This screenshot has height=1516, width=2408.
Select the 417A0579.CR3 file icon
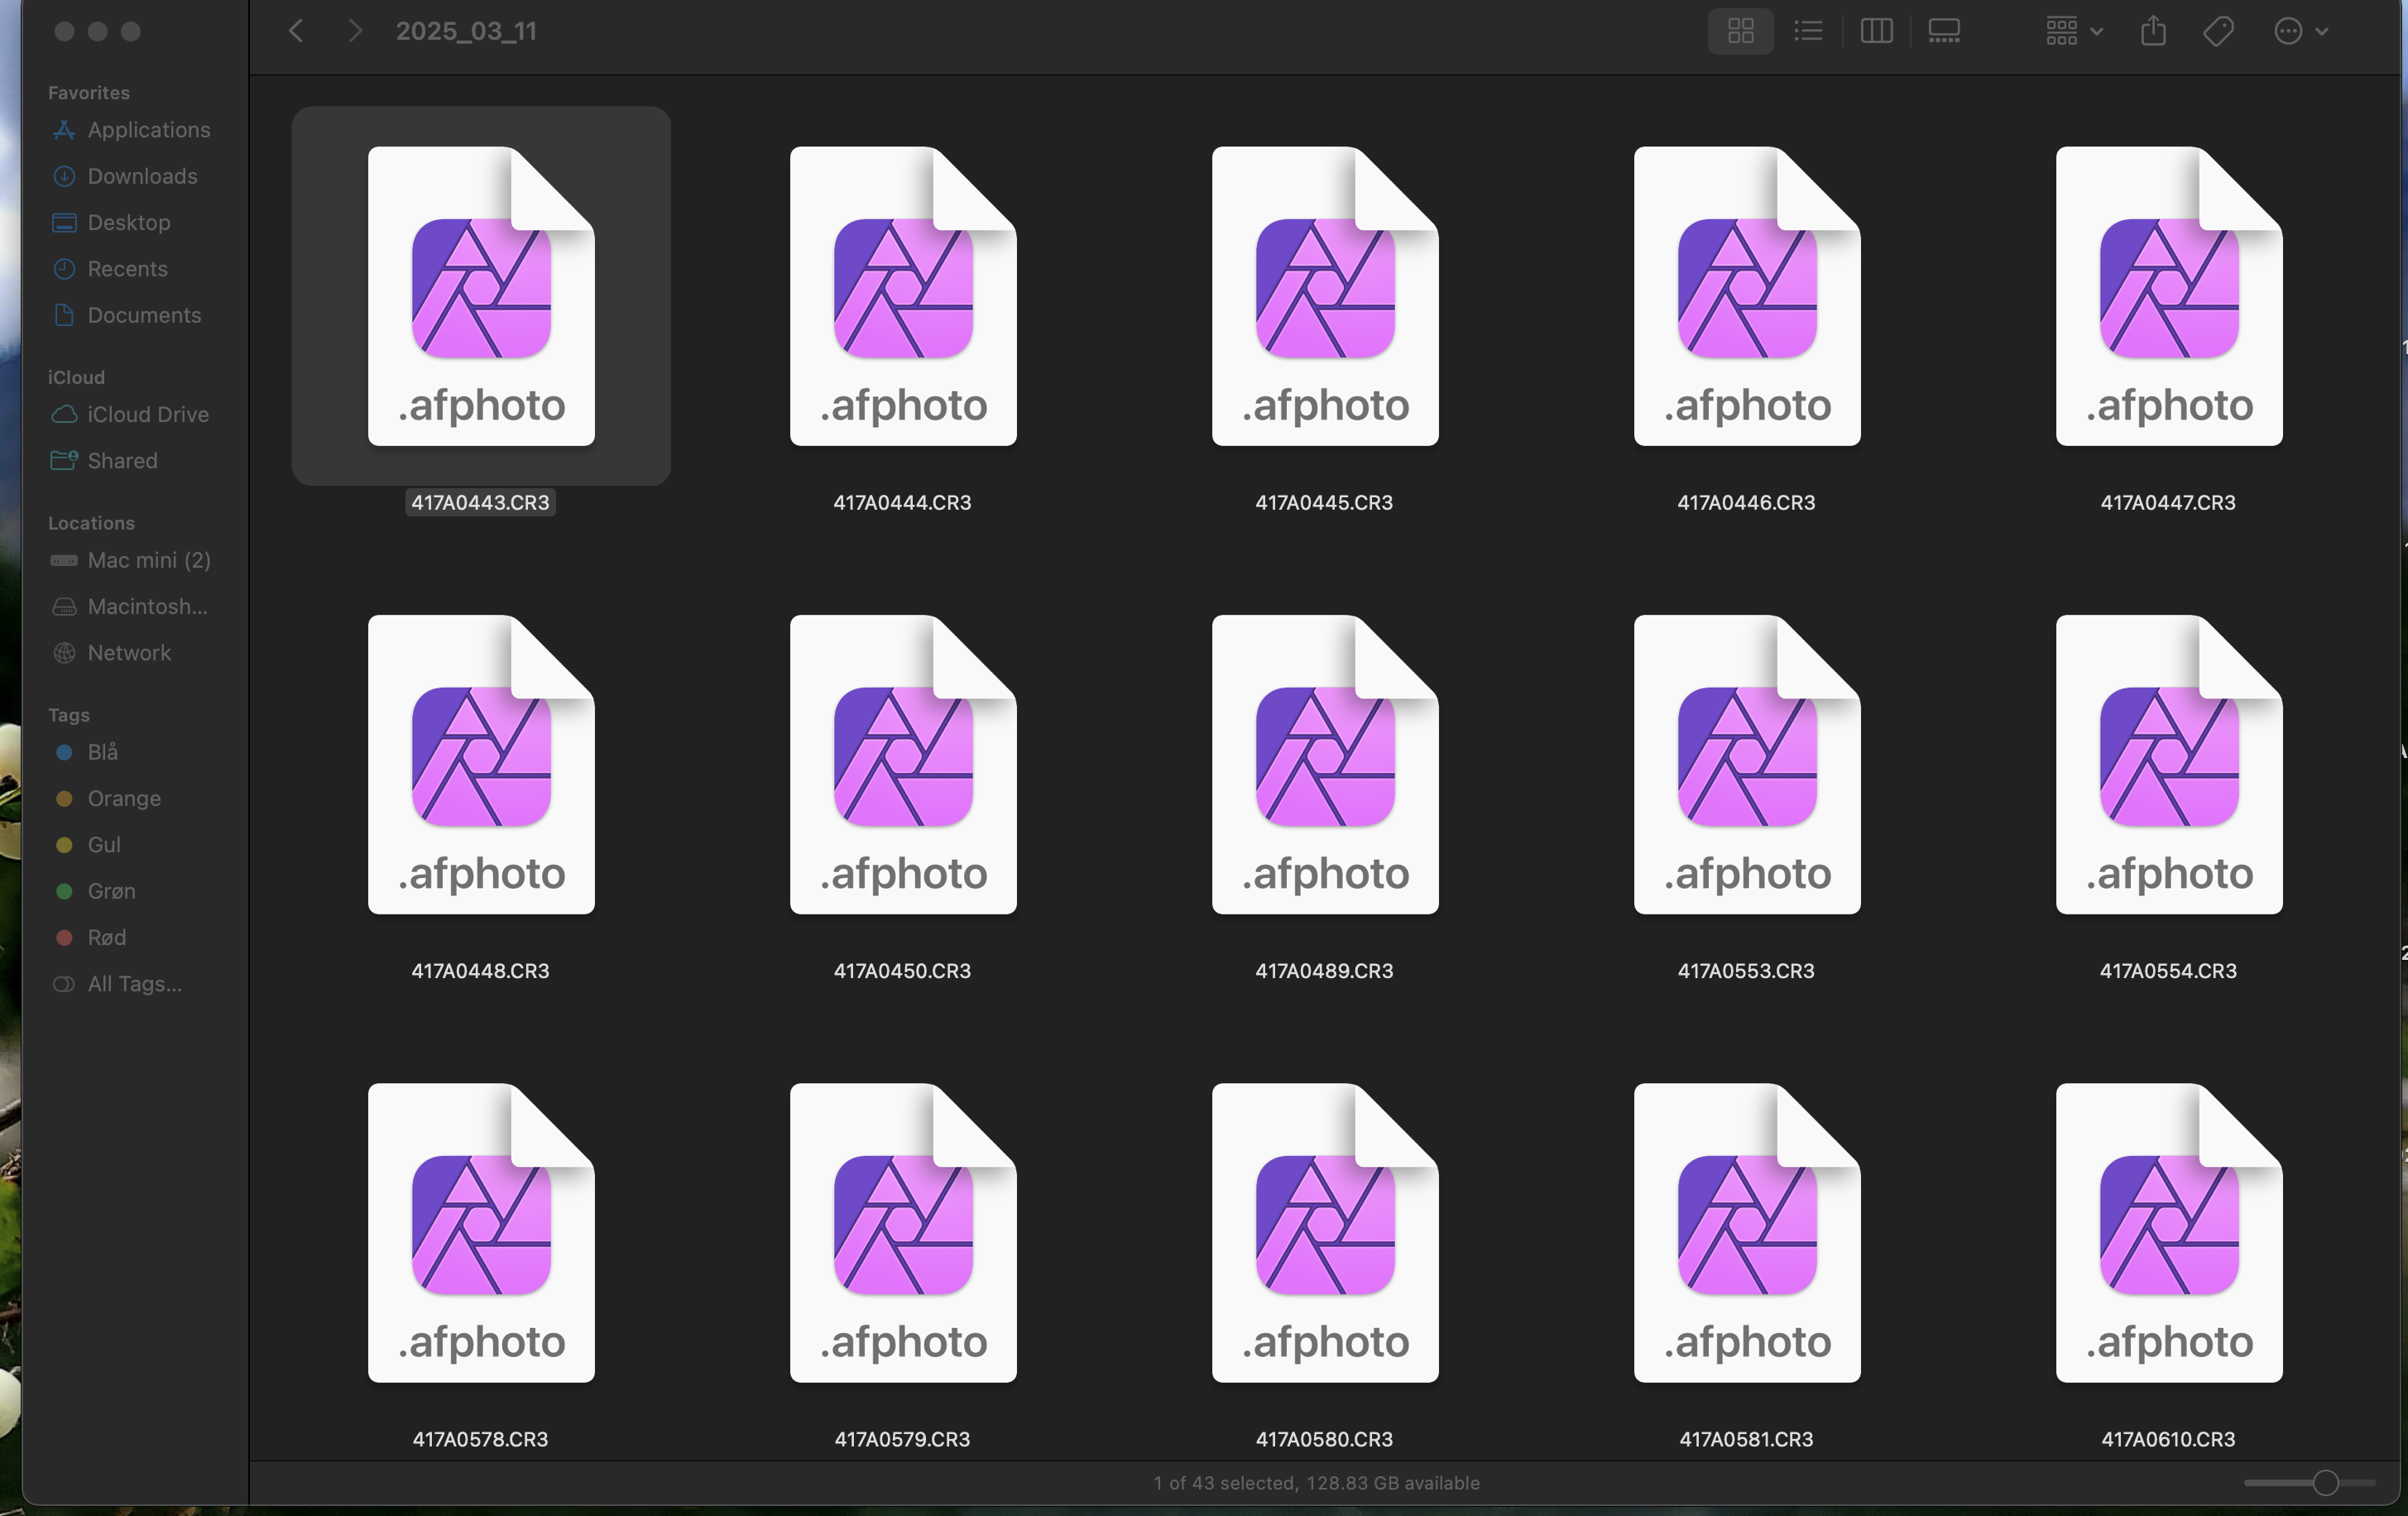pyautogui.click(x=903, y=1232)
